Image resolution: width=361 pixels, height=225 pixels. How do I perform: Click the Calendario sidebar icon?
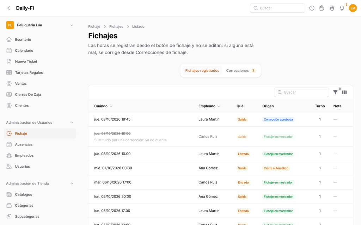point(9,51)
